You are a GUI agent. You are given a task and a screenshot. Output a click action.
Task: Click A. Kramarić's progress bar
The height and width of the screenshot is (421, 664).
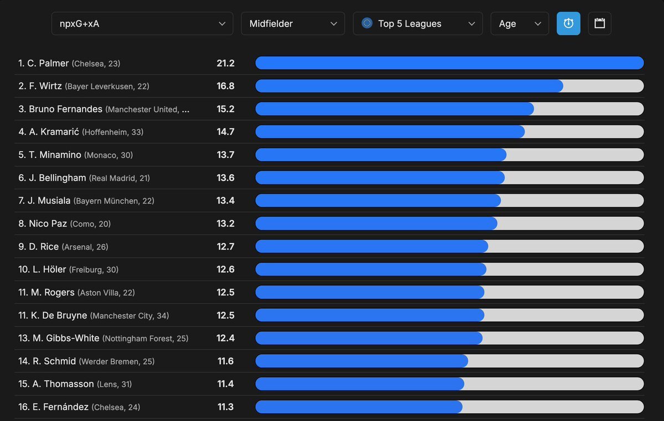tap(449, 132)
